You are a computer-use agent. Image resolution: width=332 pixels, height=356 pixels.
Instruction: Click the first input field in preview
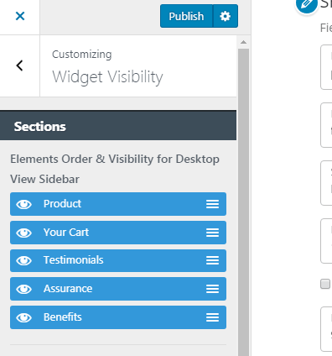[x=326, y=67]
